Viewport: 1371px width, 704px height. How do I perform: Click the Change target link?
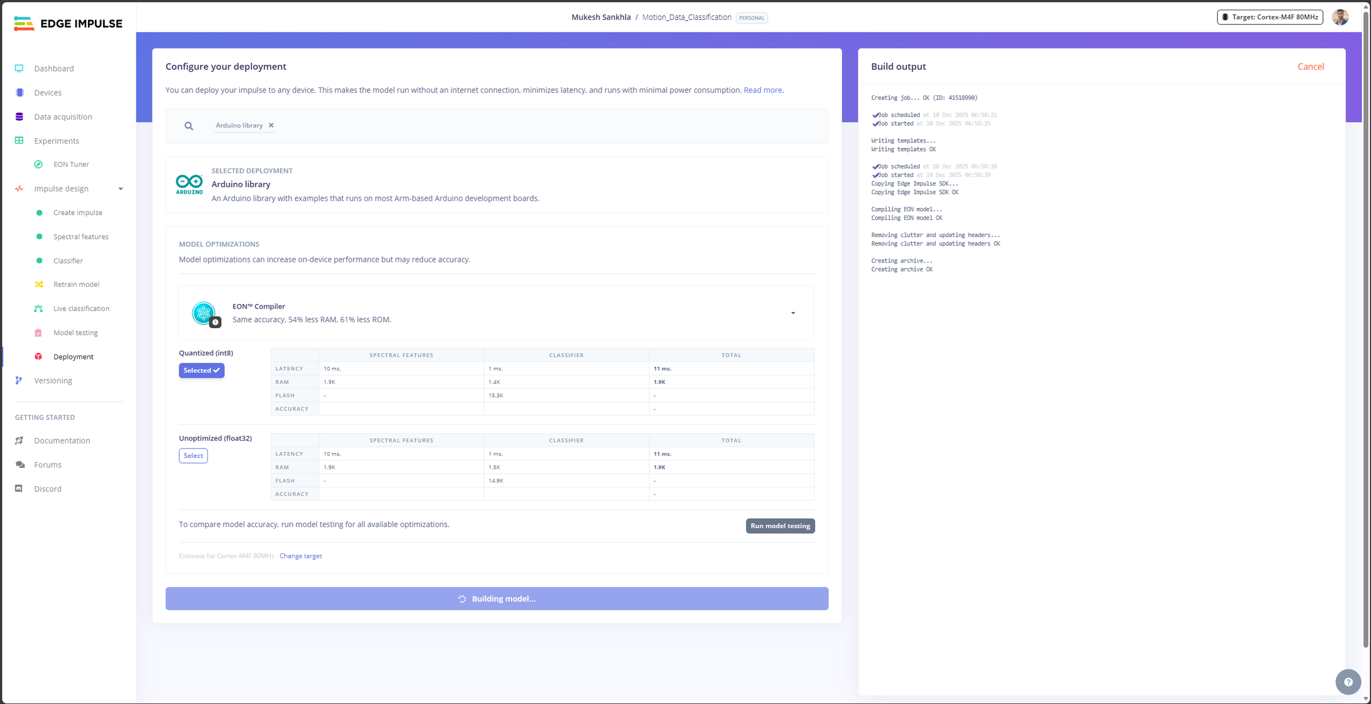pyautogui.click(x=300, y=556)
